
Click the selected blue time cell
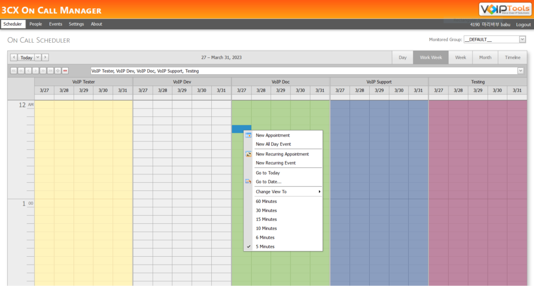point(241,129)
